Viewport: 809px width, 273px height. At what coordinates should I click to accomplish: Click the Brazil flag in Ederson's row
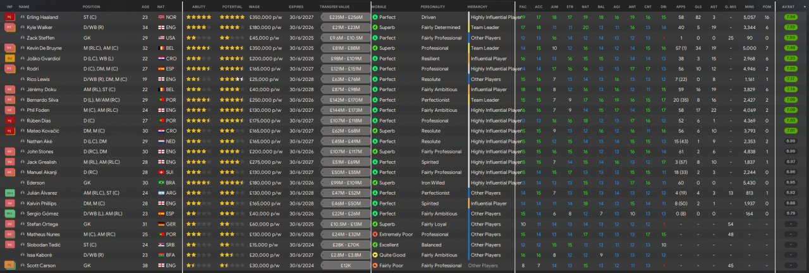point(161,183)
